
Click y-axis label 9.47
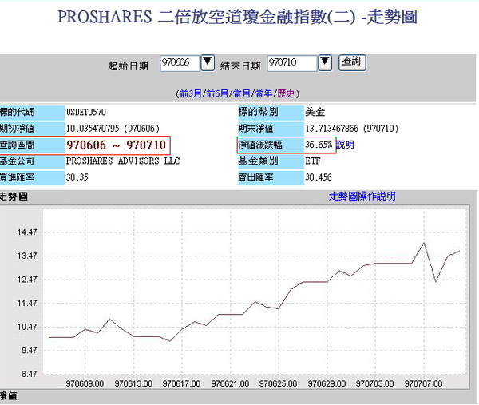[29, 351]
